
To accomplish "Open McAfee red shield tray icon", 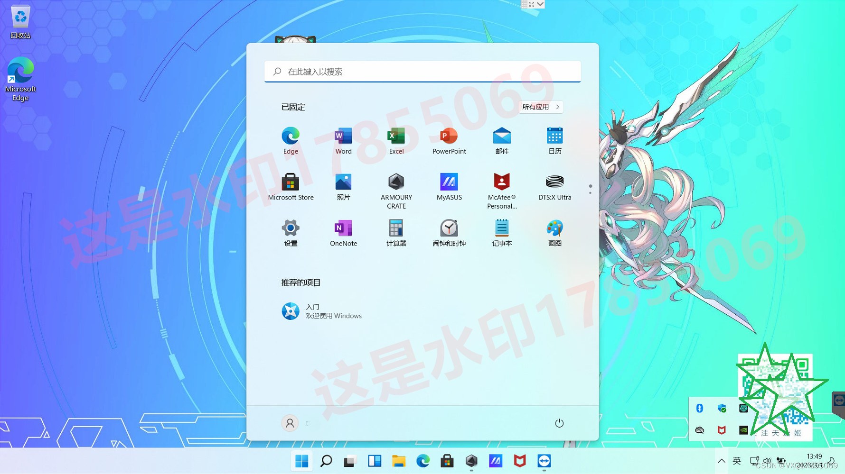I will pos(722,430).
